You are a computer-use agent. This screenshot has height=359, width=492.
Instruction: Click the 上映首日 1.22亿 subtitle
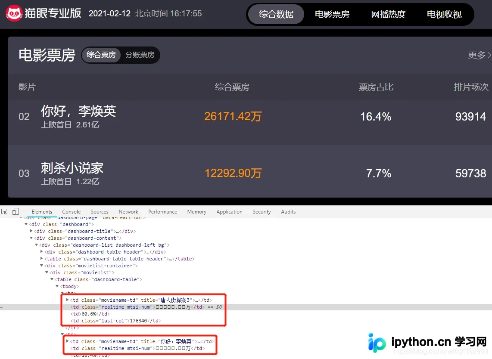[x=70, y=182]
